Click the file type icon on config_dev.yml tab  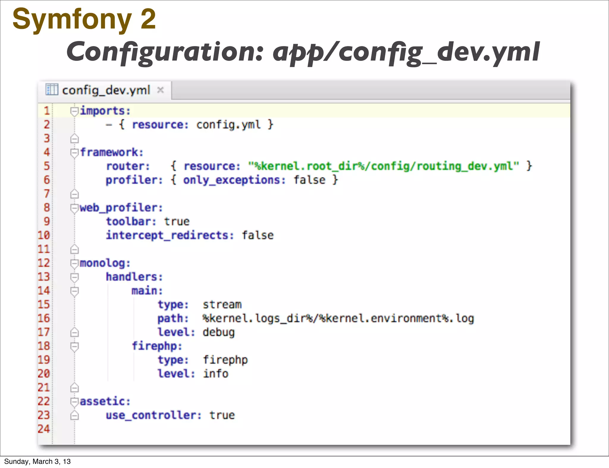point(52,90)
